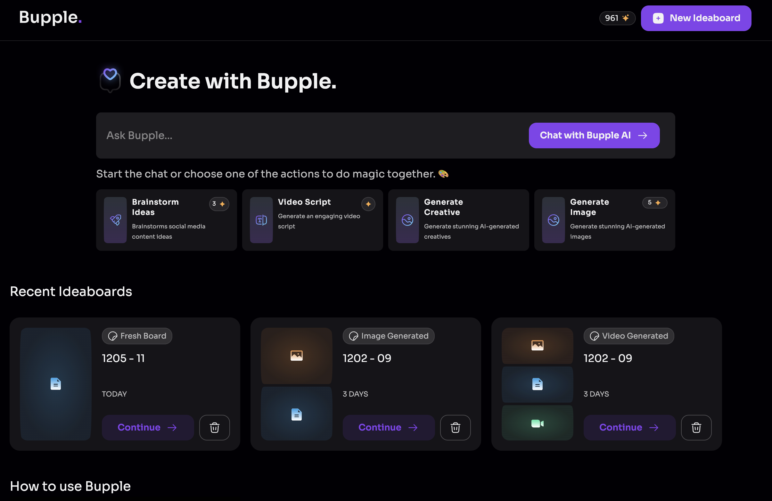Continue the Fresh Board 1205 - 11
Screen dimensions: 772x501
pos(148,427)
